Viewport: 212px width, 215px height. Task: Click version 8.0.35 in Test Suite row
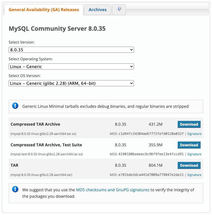(121, 145)
